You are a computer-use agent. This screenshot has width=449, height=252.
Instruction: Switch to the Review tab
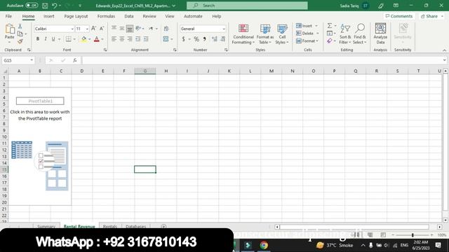pyautogui.click(x=149, y=16)
